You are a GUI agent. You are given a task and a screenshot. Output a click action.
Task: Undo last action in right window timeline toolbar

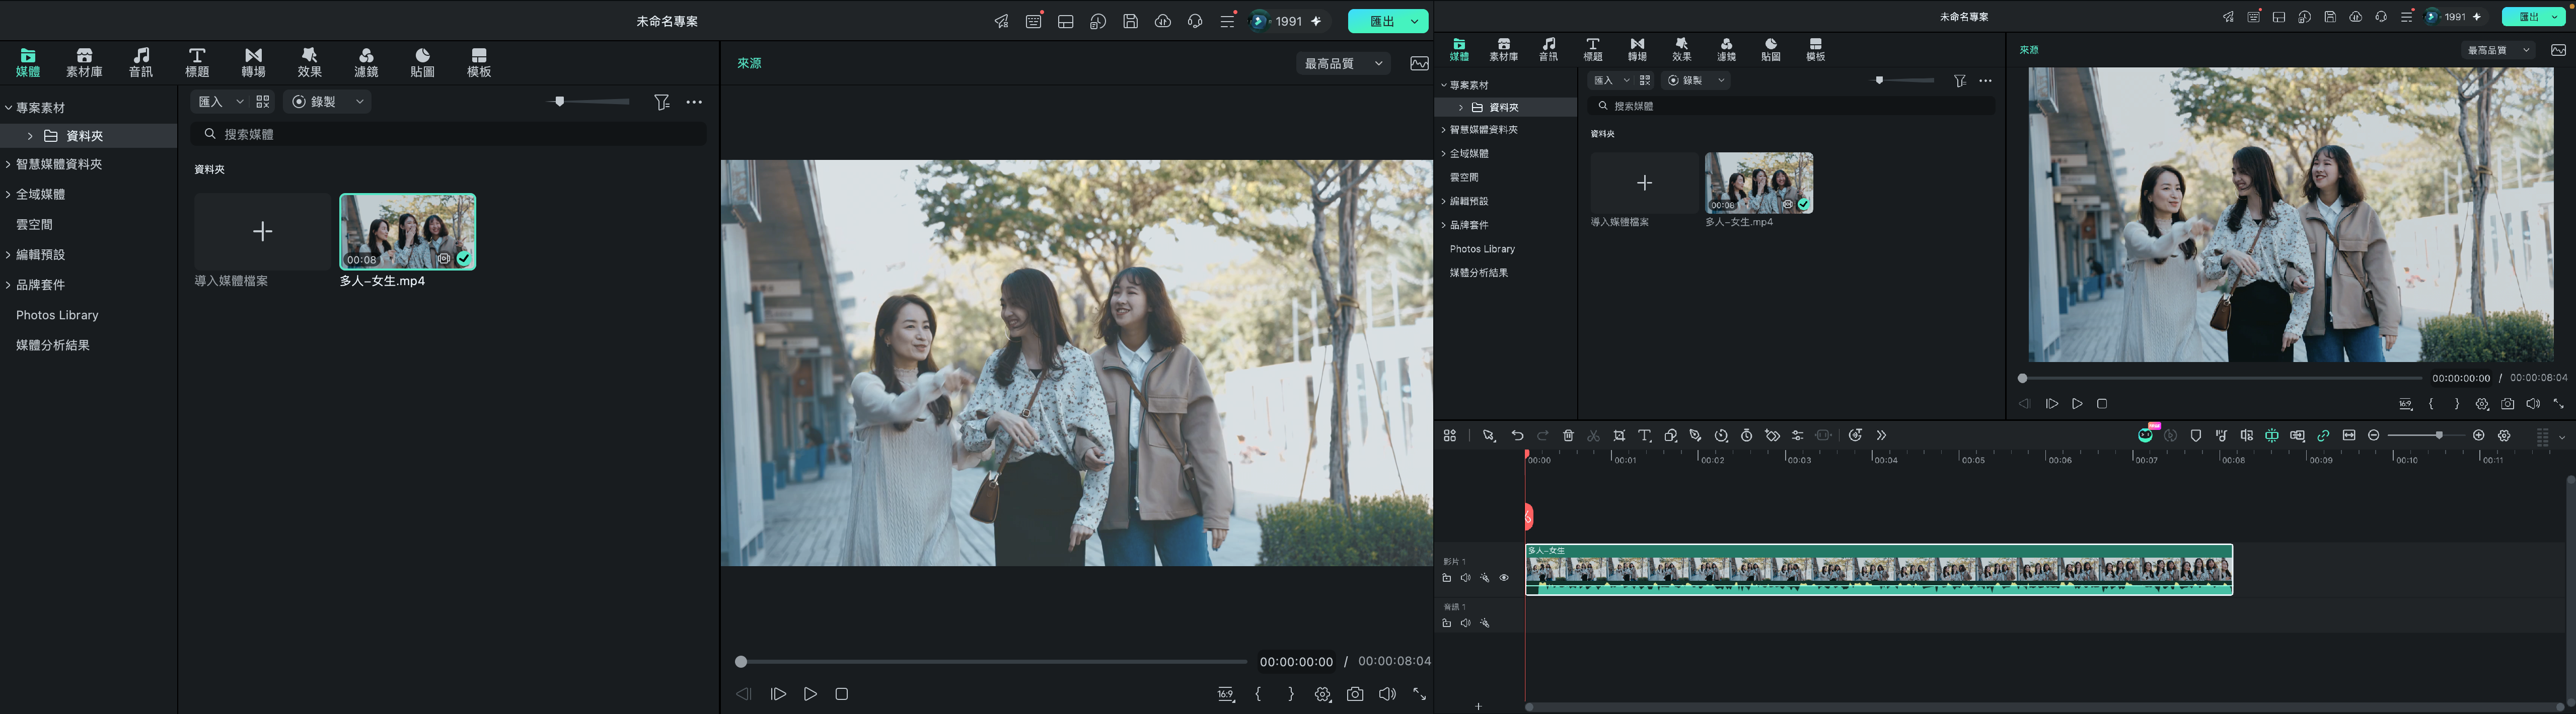pos(1517,435)
